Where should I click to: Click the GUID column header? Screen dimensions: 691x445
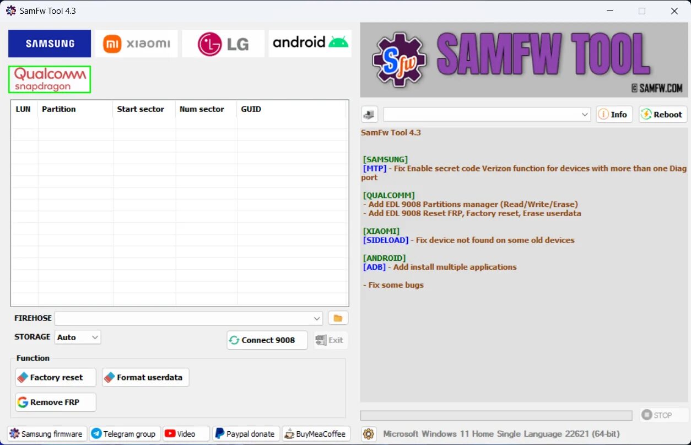click(x=292, y=109)
